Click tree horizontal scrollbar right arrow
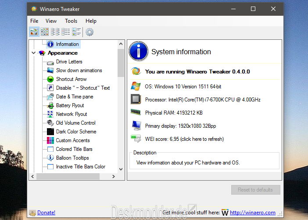The width and height of the screenshot is (308, 220). (x=114, y=176)
